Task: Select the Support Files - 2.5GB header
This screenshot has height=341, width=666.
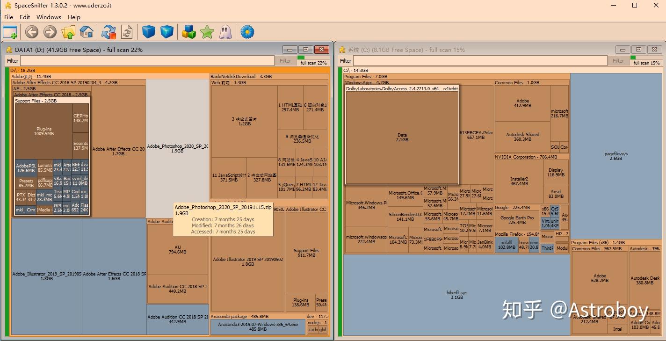Action: [x=52, y=101]
